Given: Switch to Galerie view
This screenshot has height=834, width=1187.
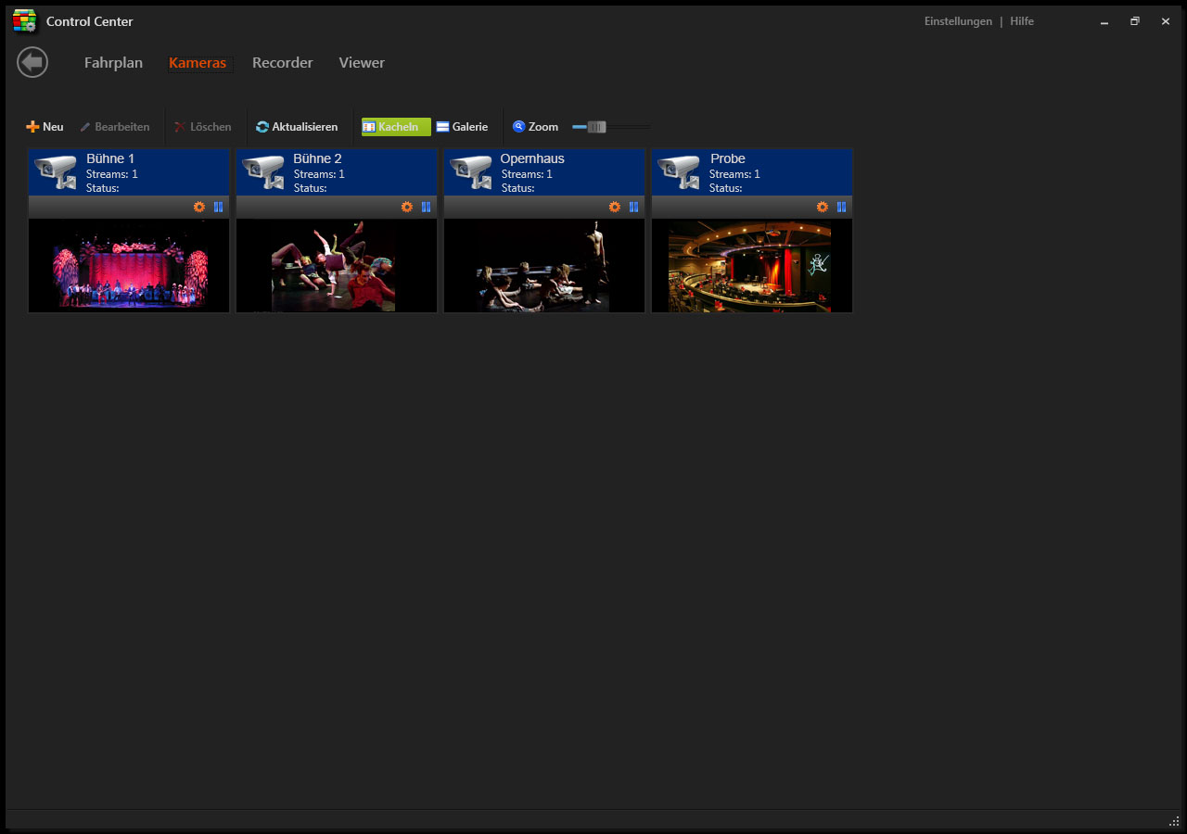Looking at the screenshot, I should tap(462, 127).
